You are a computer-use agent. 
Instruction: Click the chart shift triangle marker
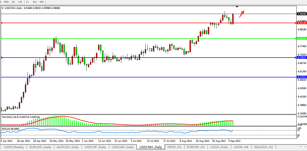(237, 6)
